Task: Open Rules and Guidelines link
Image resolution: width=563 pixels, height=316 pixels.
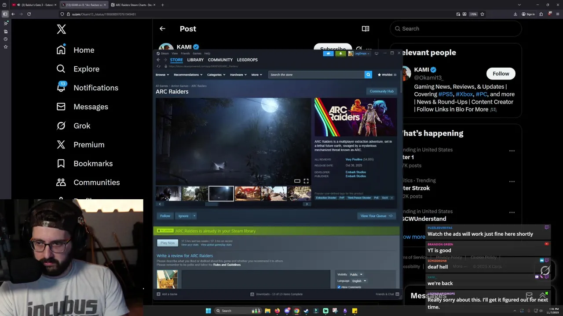Action: (x=227, y=265)
